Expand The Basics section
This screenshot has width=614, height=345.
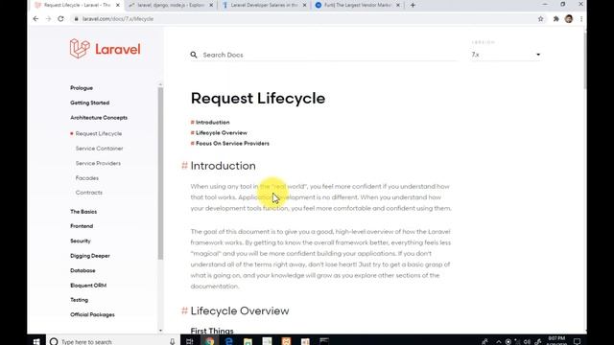tap(83, 212)
